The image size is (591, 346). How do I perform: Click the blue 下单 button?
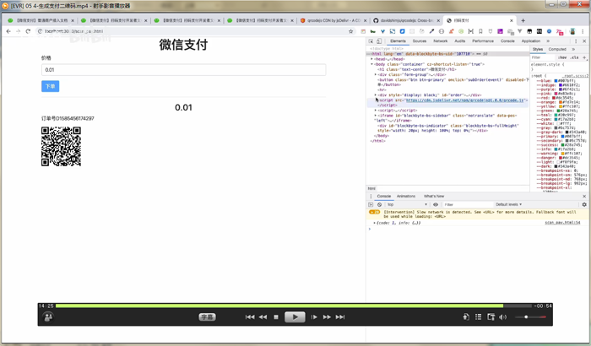click(x=50, y=86)
